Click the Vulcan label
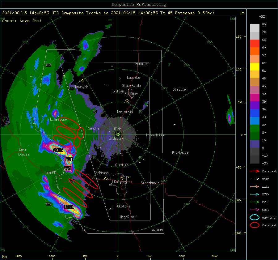The width and height of the screenshot is (278, 260). [157, 230]
